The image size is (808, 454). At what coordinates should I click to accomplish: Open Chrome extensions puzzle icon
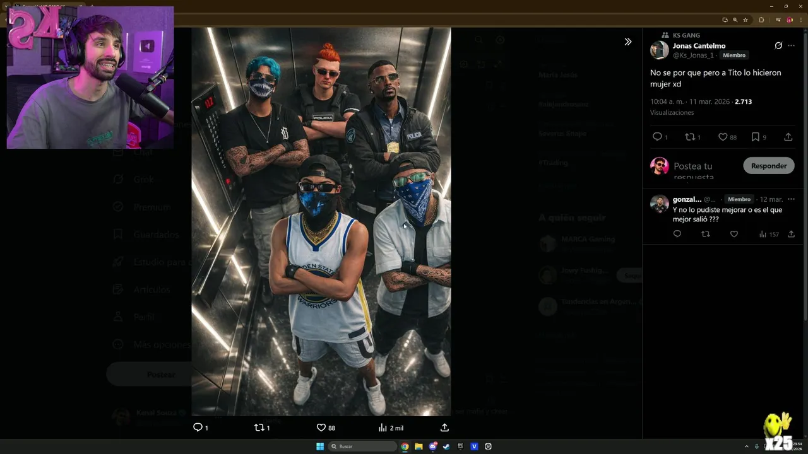[761, 20]
